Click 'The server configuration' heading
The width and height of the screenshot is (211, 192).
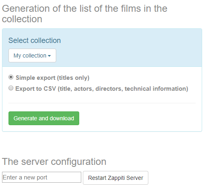point(54,162)
